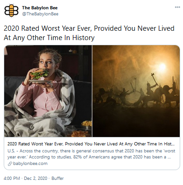Screen dimensions: 183x185
Task: Open the woman eating sandwich image
Action: tap(48, 91)
